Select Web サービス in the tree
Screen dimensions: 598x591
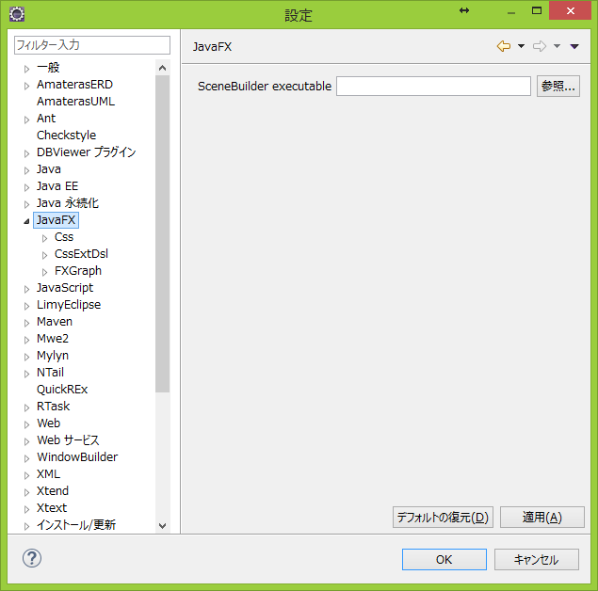[x=68, y=440]
